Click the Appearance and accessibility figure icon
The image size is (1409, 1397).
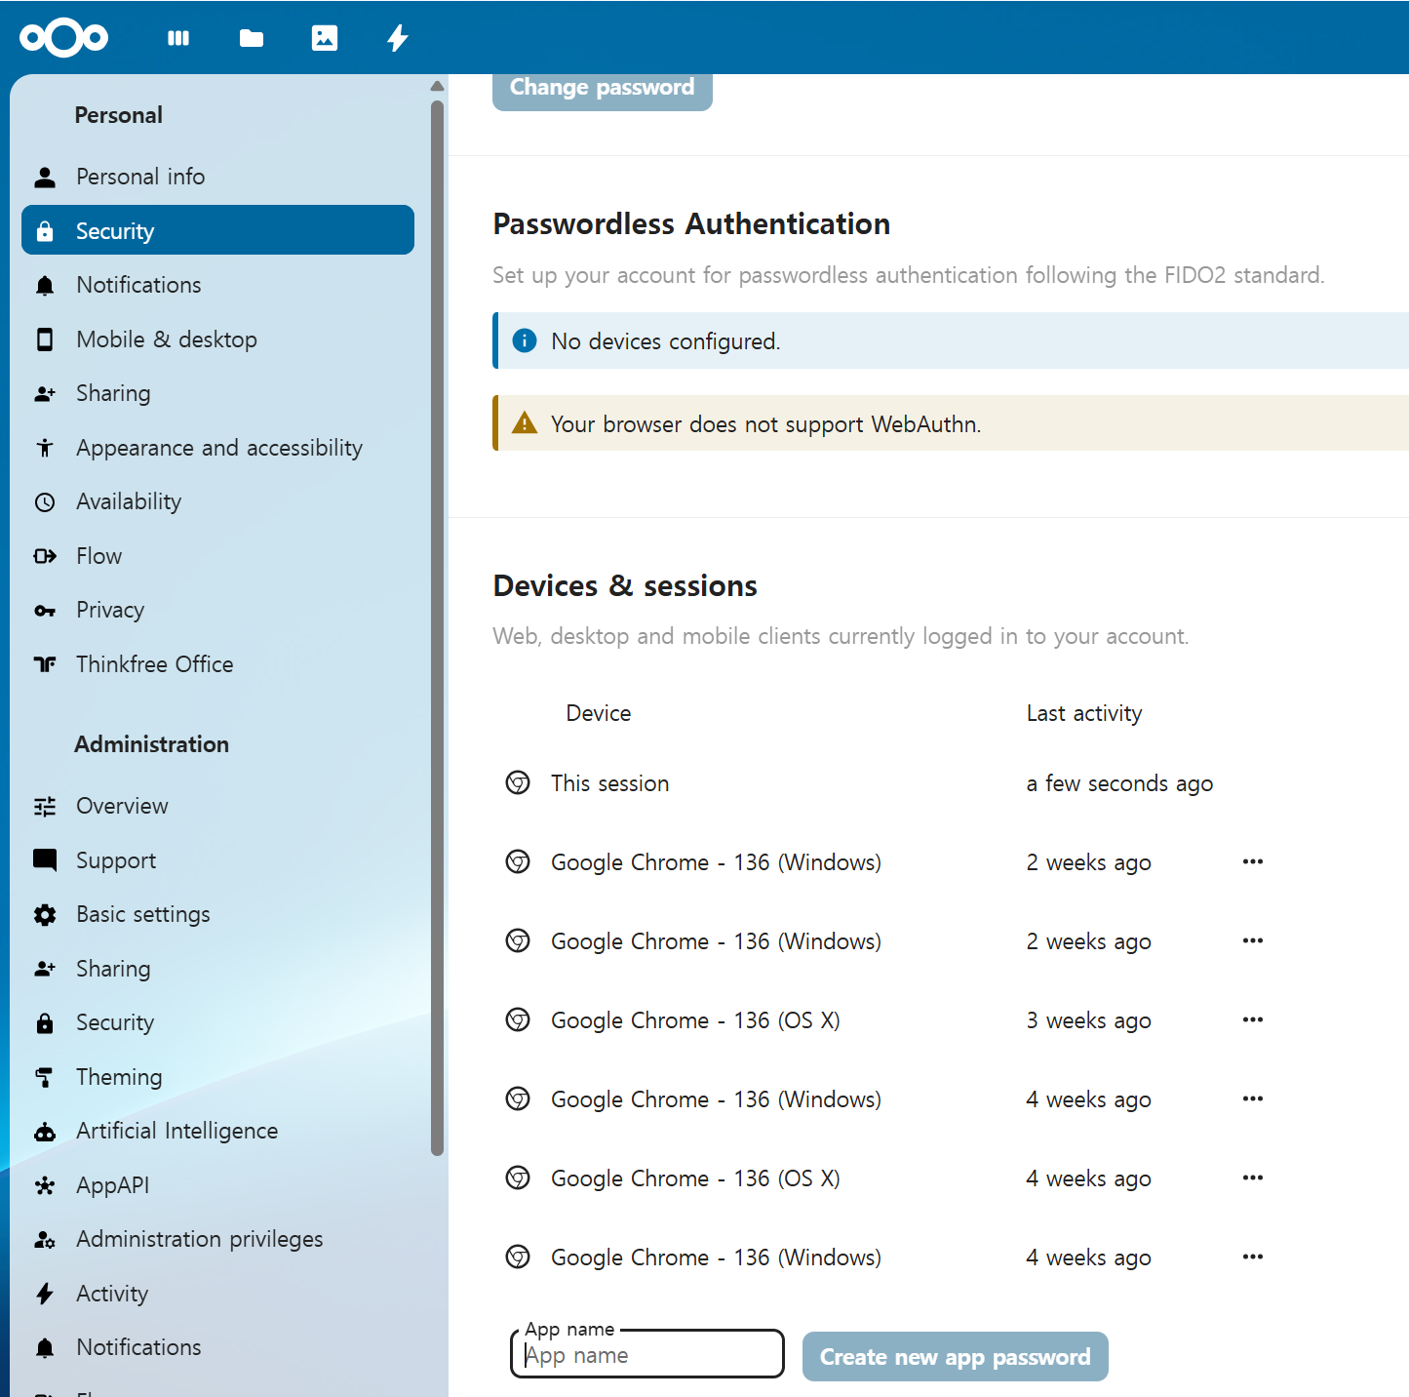pyautogui.click(x=45, y=448)
